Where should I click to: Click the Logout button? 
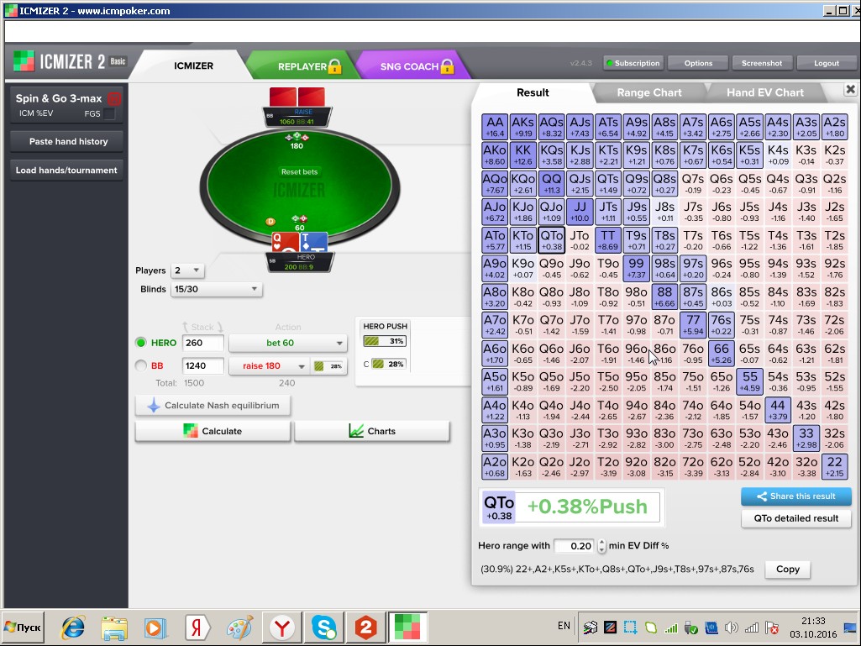click(827, 63)
